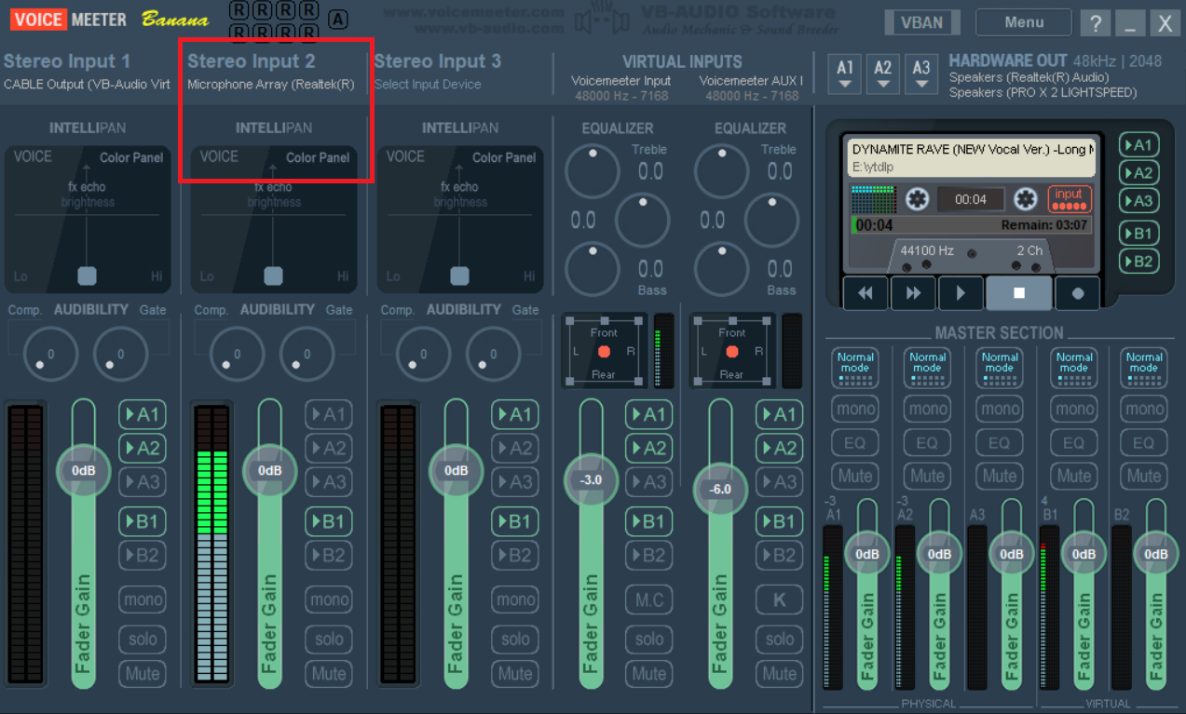Image resolution: width=1186 pixels, height=714 pixels.
Task: Click the A1 master fader knob
Action: [867, 555]
